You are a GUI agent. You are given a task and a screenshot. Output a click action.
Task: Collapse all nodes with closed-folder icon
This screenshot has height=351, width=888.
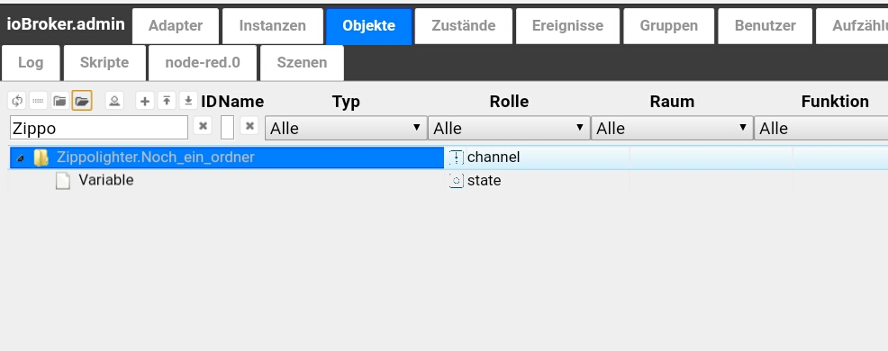click(x=59, y=102)
